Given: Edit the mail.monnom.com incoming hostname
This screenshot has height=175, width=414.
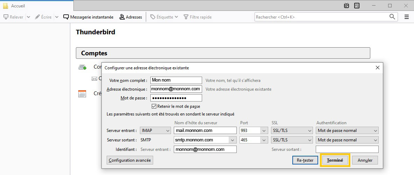Looking at the screenshot, I should coord(205,131).
